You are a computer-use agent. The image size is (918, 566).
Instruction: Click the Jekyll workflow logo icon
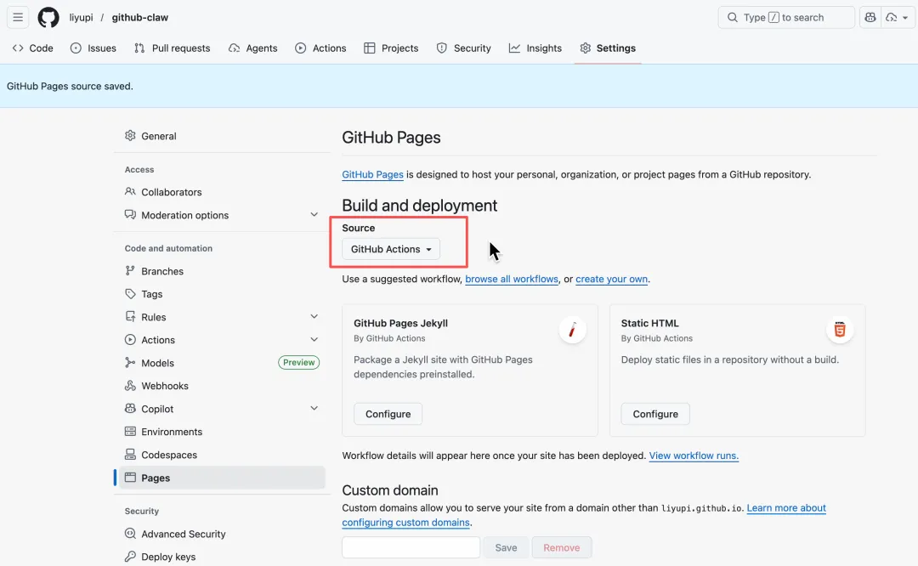(572, 330)
